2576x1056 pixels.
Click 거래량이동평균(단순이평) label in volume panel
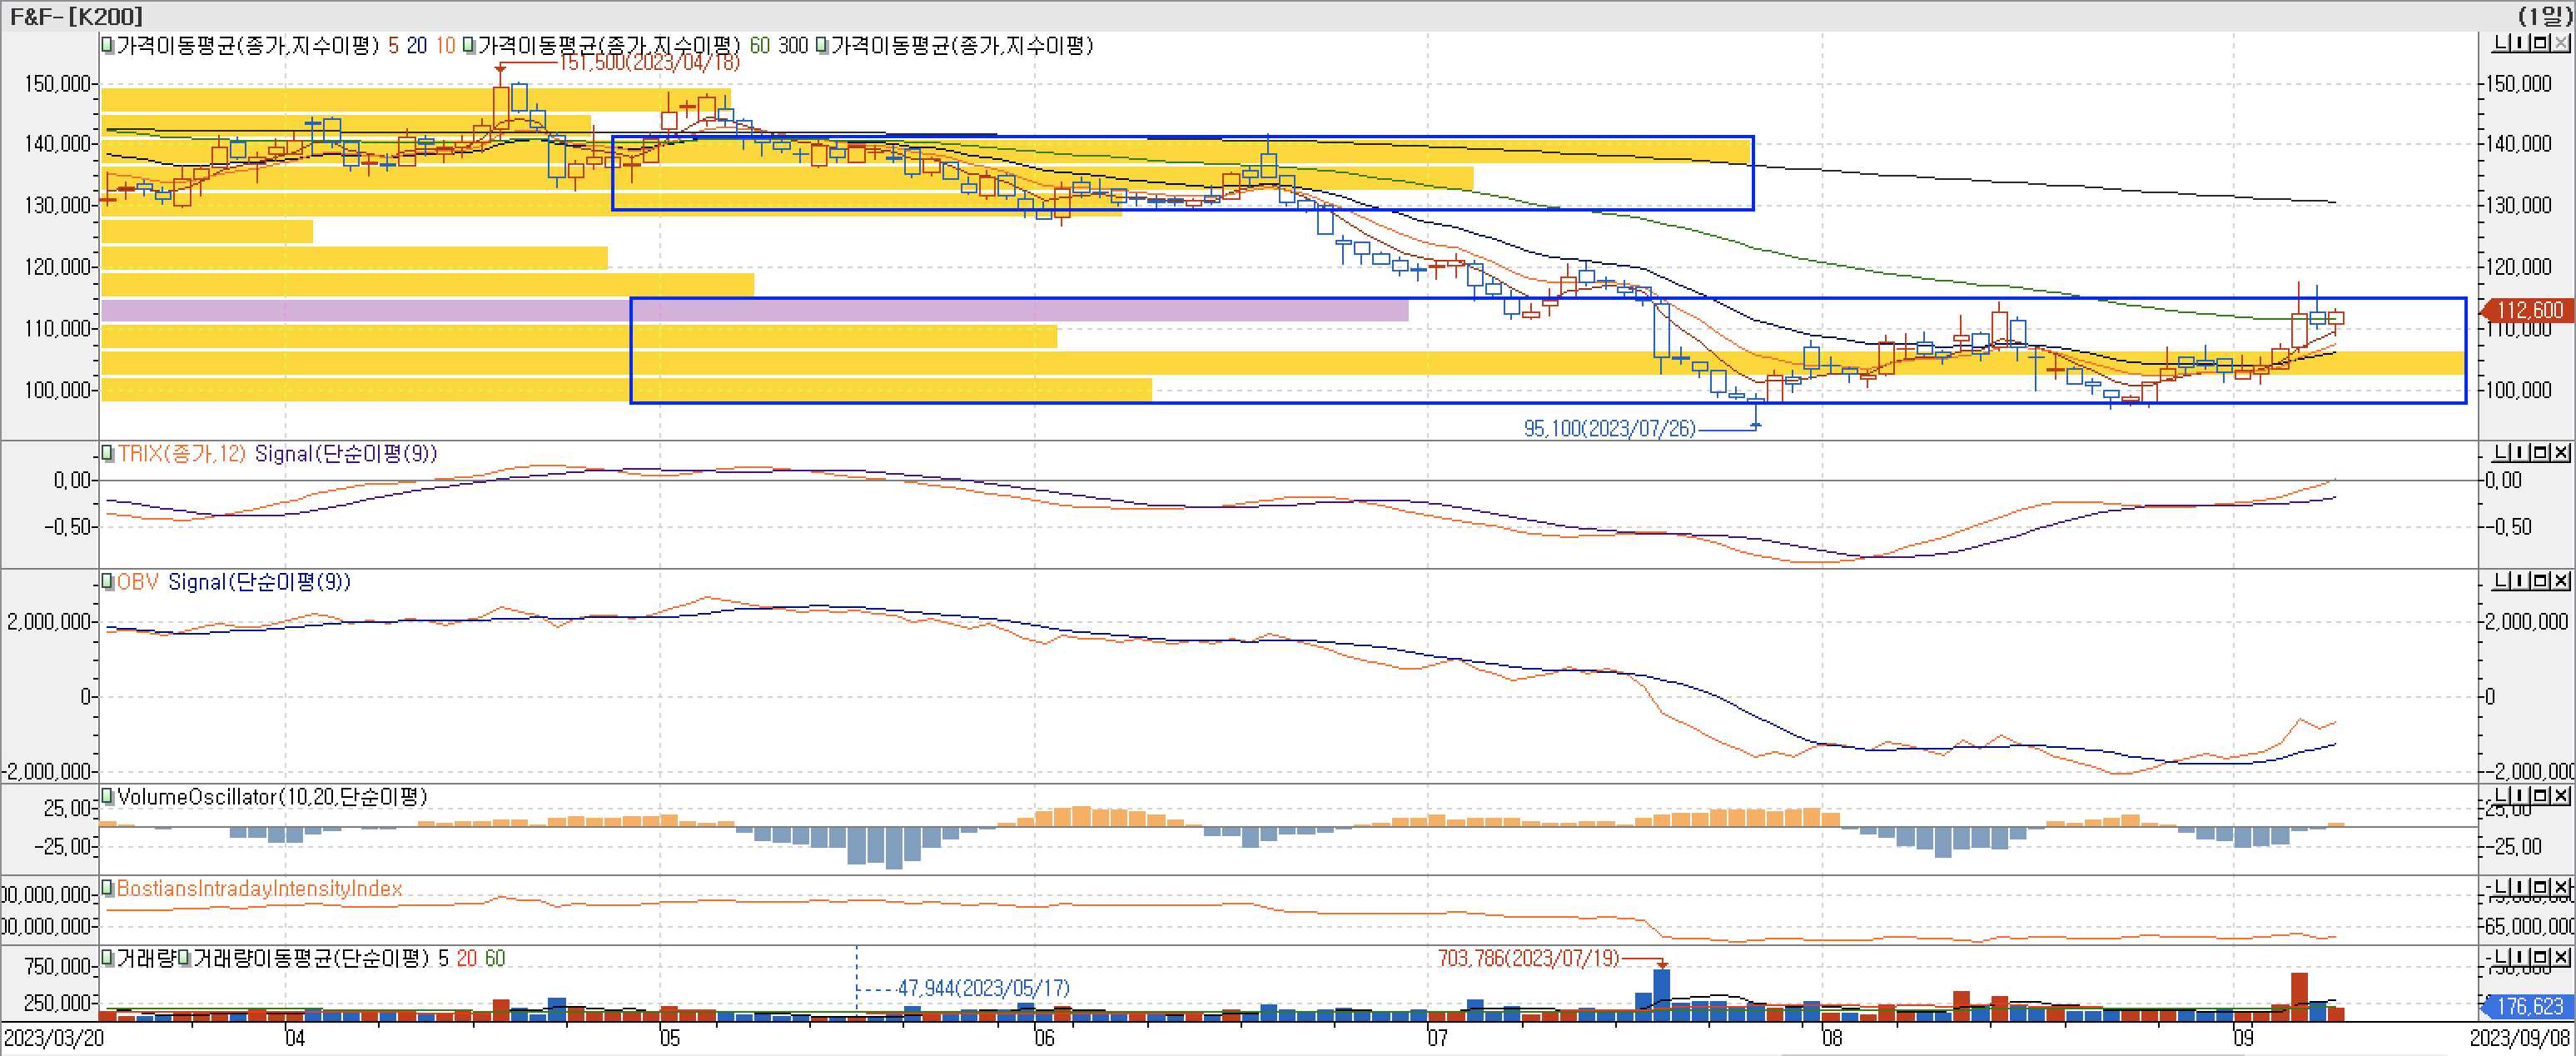click(310, 958)
